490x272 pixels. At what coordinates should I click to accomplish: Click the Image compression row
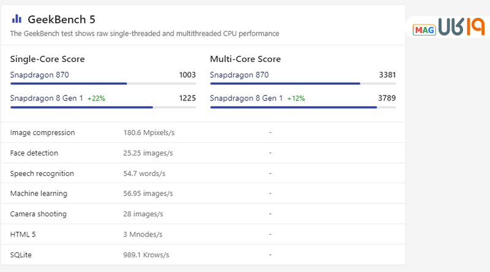click(43, 132)
